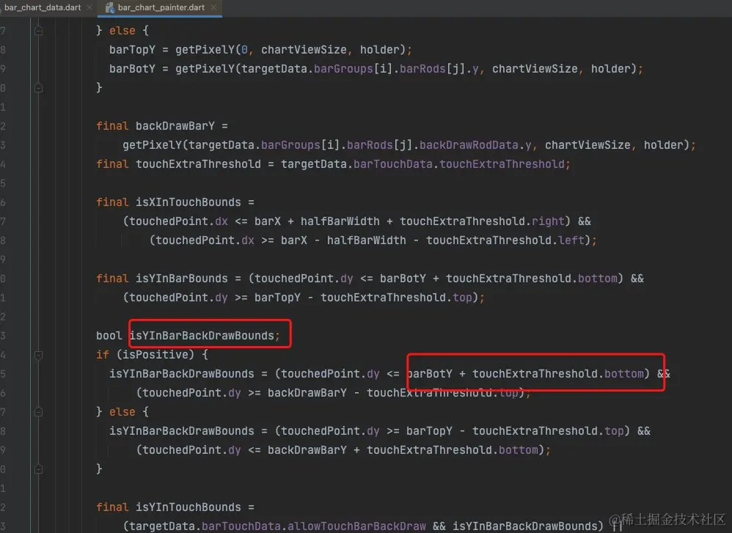This screenshot has height=533, width=732.
Task: Click 'barX - halfBarWidth' in touchedPoint.dx >= line
Action: click(343, 240)
